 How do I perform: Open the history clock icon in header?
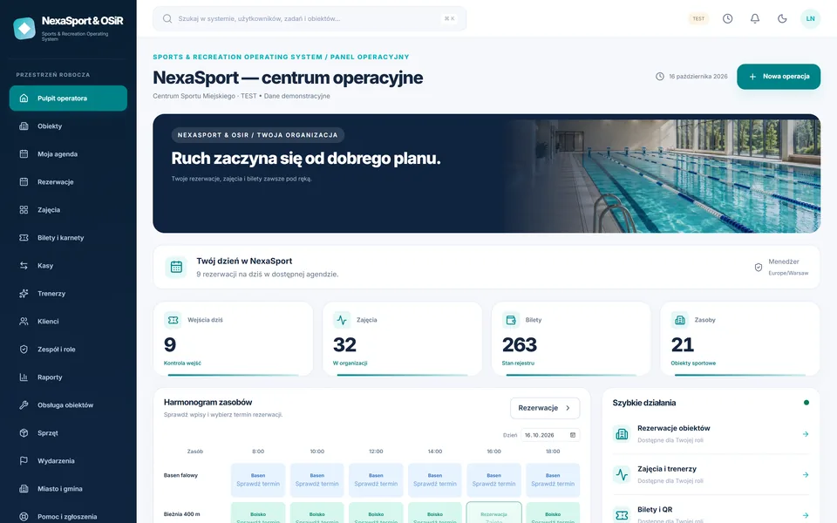727,18
